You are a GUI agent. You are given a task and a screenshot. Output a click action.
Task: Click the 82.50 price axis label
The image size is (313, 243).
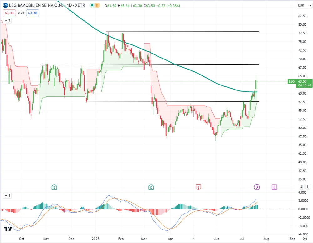[302, 16]
